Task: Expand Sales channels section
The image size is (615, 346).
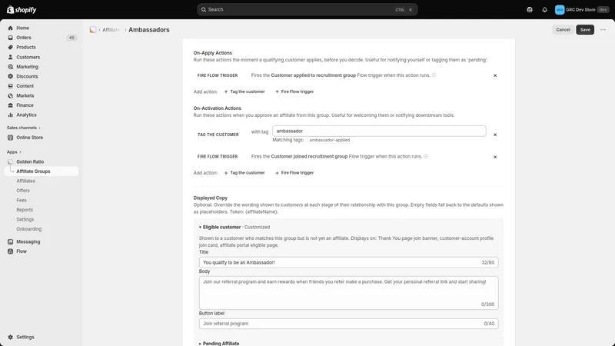Action: (24, 128)
